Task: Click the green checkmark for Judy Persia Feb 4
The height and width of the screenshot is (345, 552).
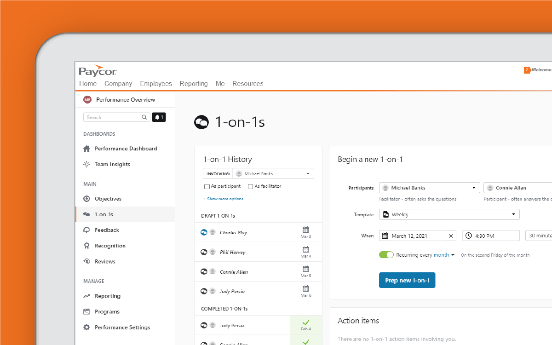Action: coord(306,322)
